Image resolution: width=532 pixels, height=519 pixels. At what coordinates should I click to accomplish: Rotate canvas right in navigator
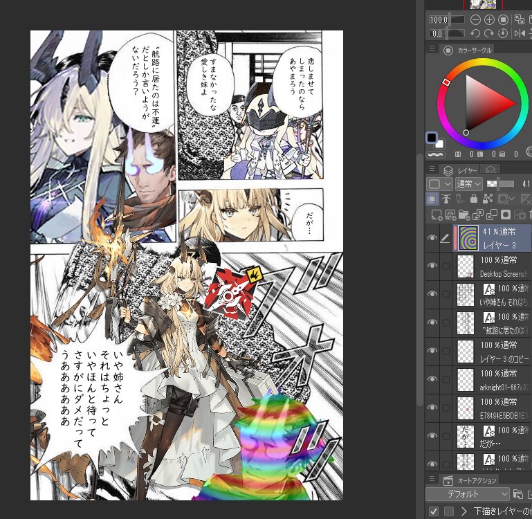[x=489, y=33]
